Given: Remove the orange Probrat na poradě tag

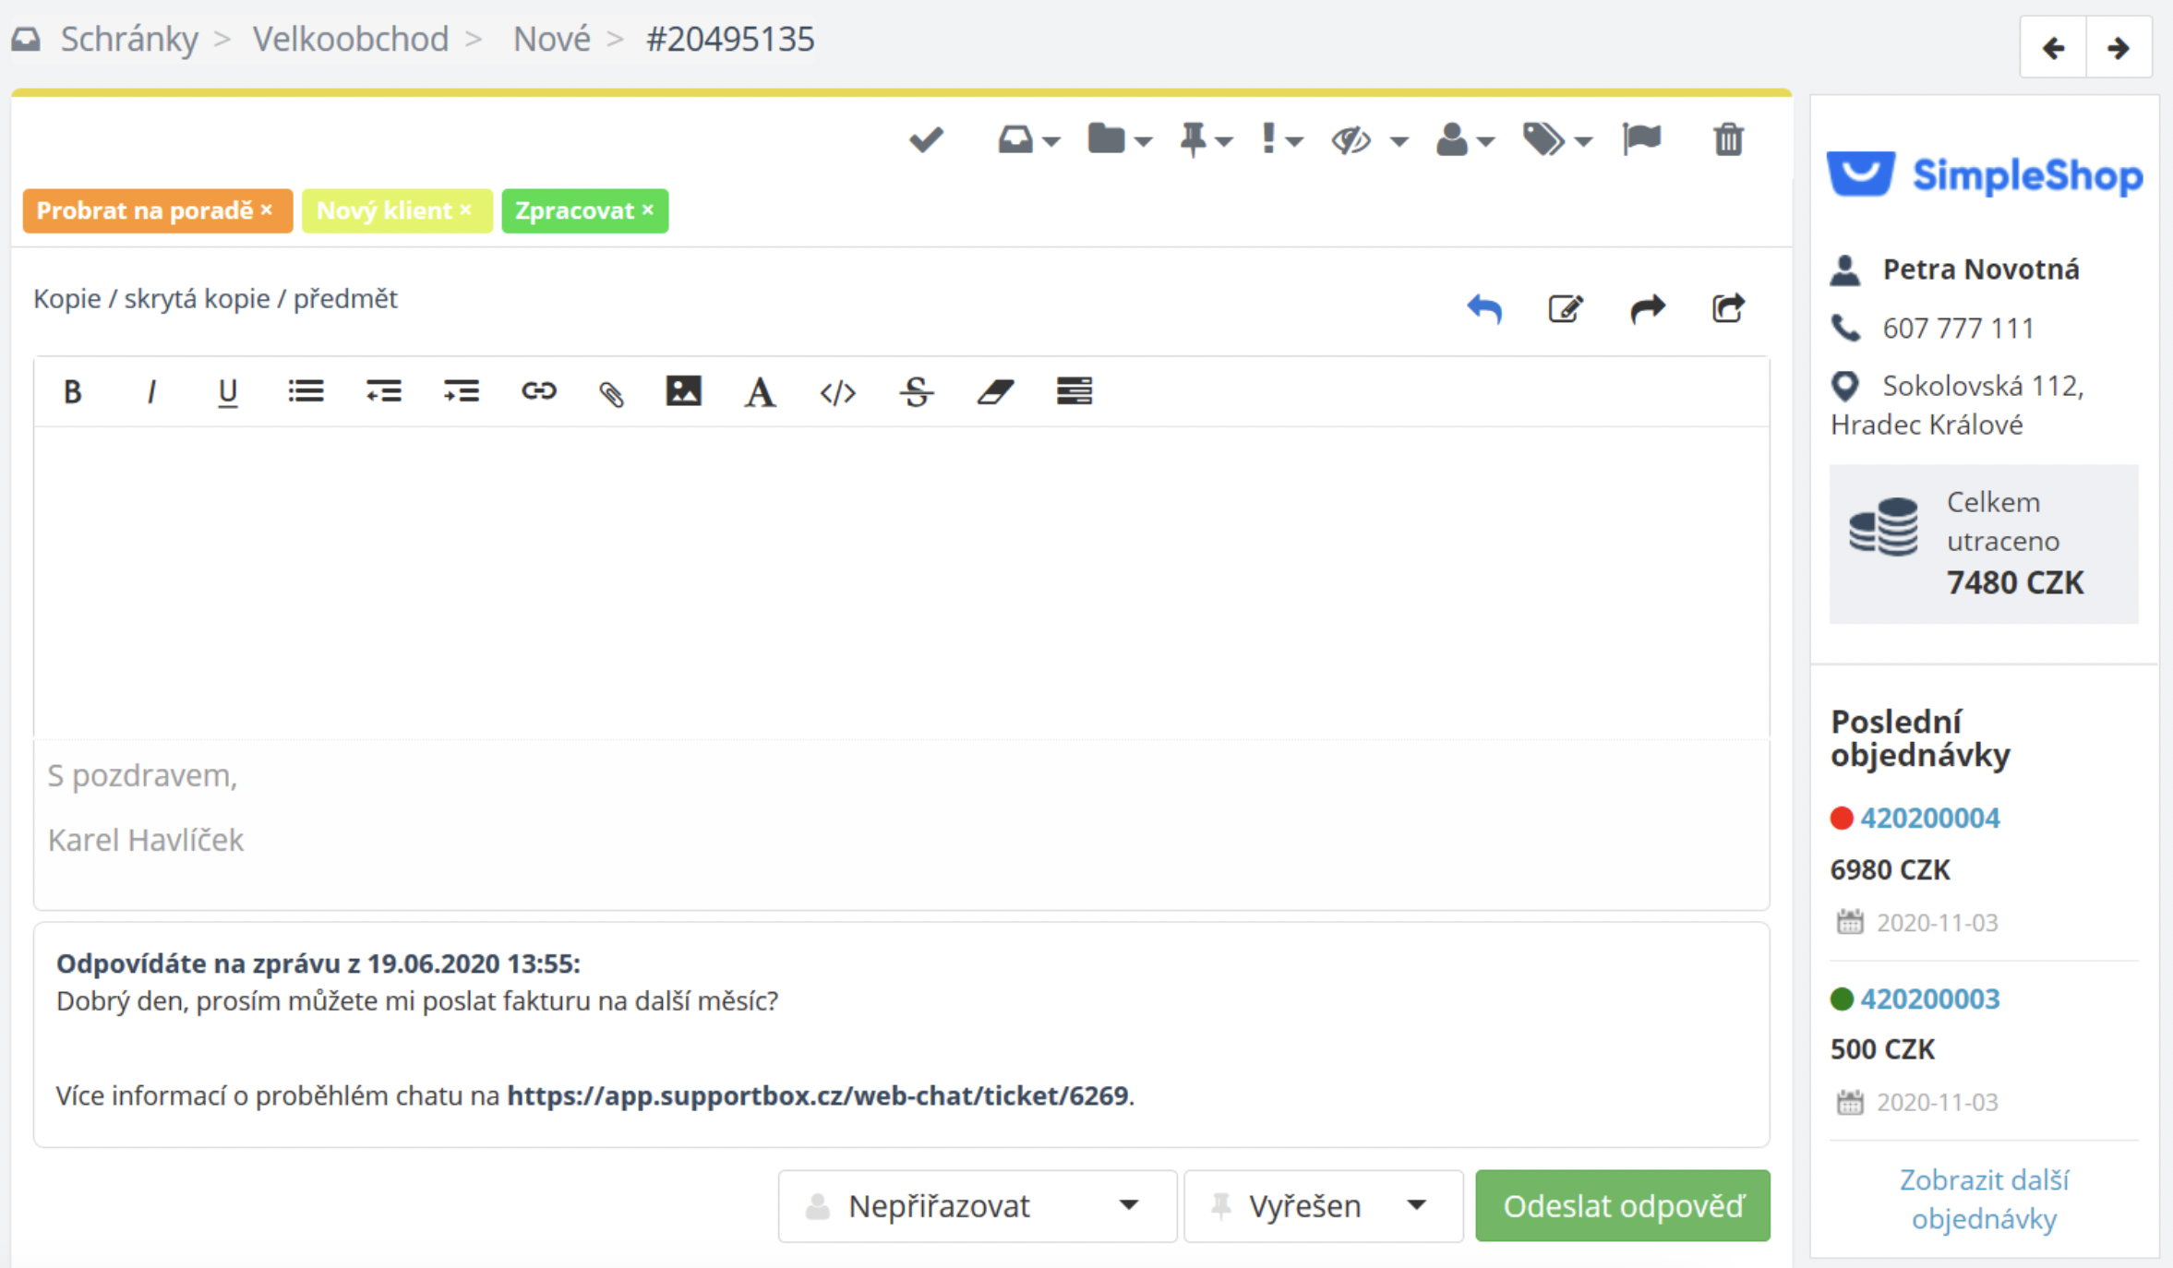Looking at the screenshot, I should click(267, 210).
